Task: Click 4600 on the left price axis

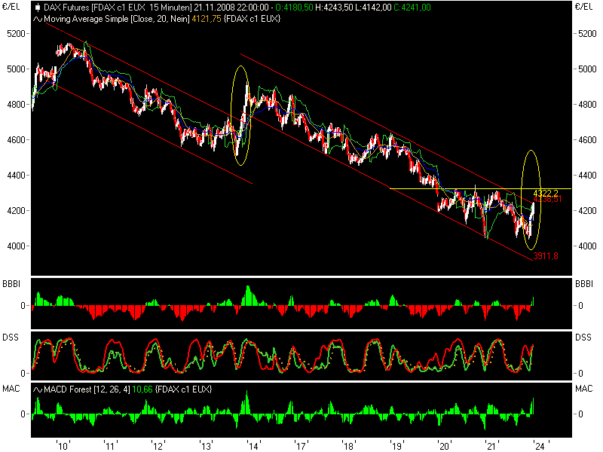Action: coord(16,140)
